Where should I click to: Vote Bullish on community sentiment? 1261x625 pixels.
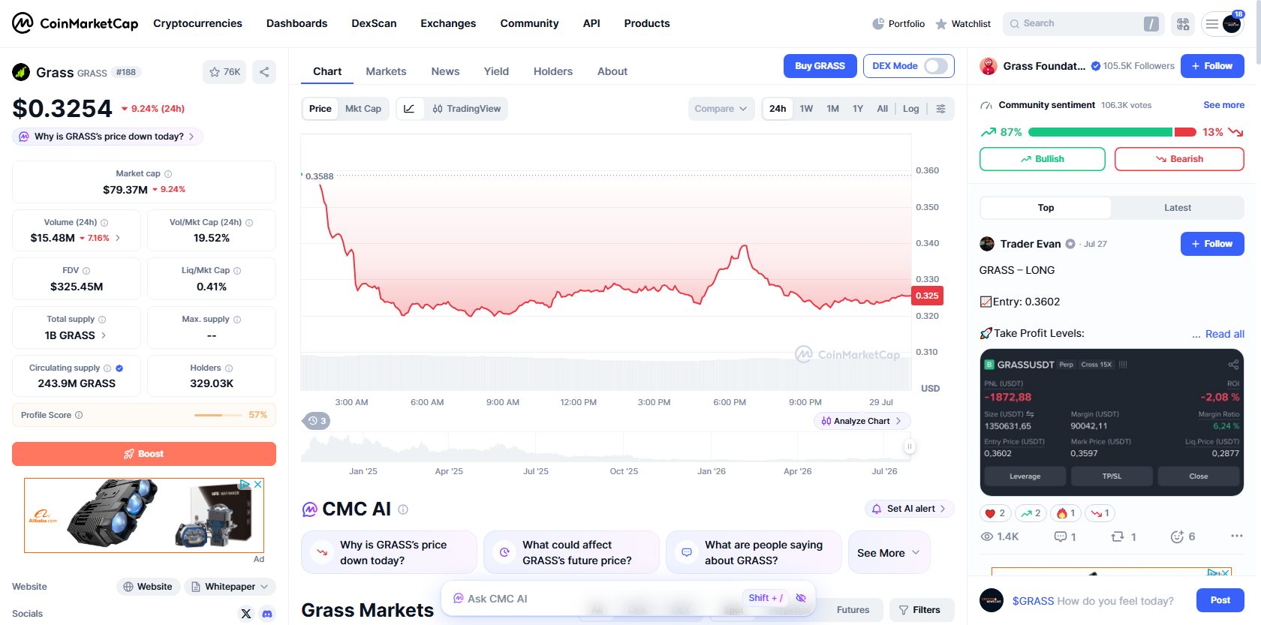pyautogui.click(x=1042, y=159)
